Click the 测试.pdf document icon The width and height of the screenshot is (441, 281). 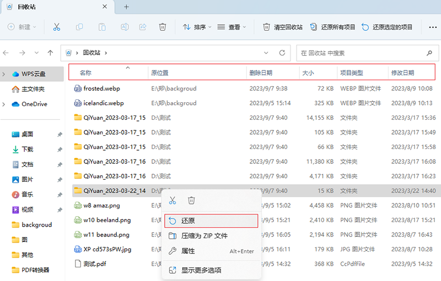coord(78,264)
